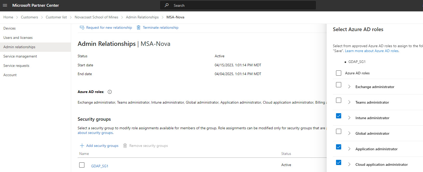Click the Add security groups plus icon
This screenshot has height=172, width=423.
coord(82,146)
